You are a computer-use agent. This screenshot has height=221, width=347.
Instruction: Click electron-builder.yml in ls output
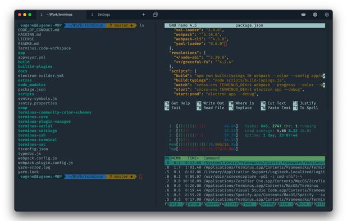(41, 76)
